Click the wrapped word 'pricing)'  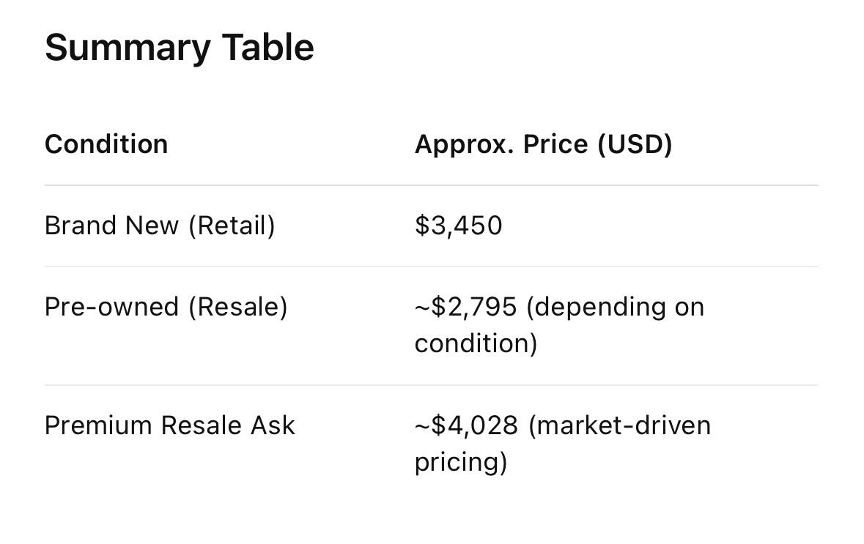tap(460, 462)
